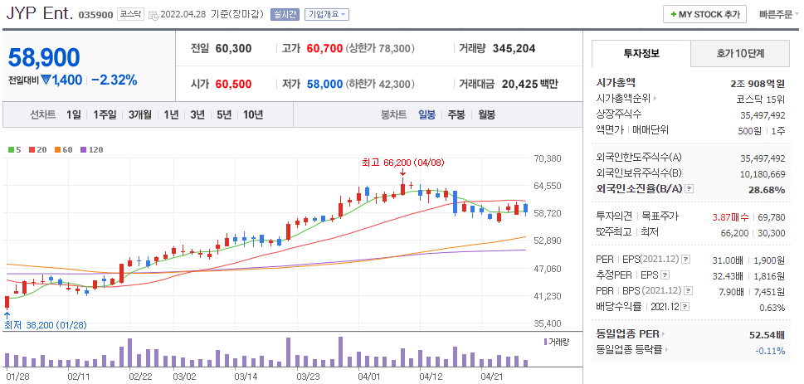
Task: Select the 1년 line chart period
Action: 171,114
